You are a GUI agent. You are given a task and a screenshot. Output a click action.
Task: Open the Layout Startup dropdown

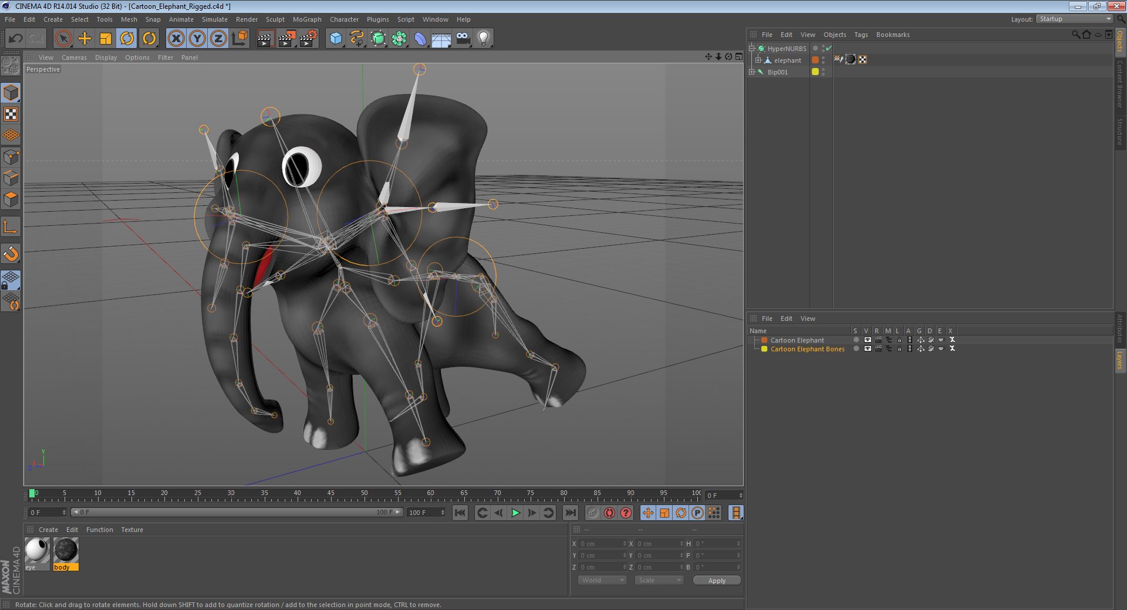click(1074, 19)
